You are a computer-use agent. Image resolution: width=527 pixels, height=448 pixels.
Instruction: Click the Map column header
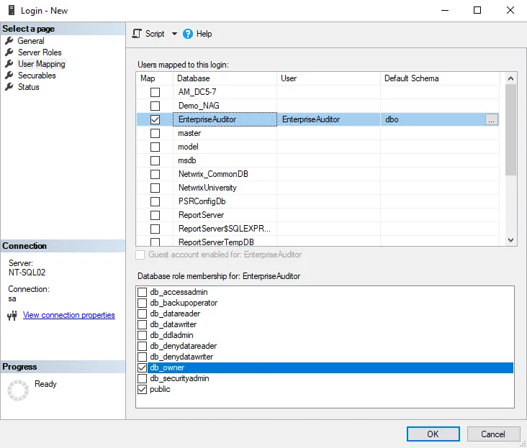tap(155, 78)
